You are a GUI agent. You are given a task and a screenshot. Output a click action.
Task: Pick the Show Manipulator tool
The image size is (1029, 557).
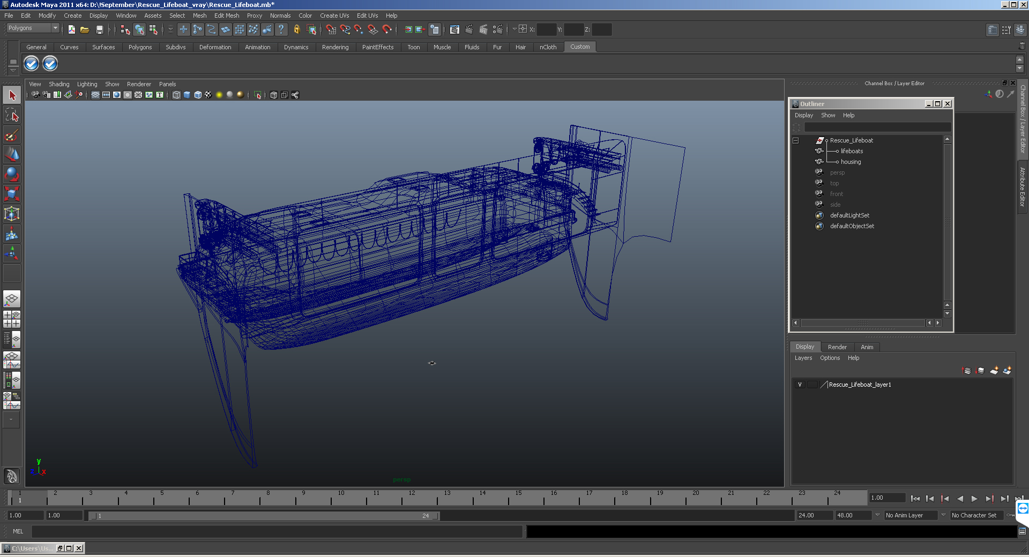[12, 253]
